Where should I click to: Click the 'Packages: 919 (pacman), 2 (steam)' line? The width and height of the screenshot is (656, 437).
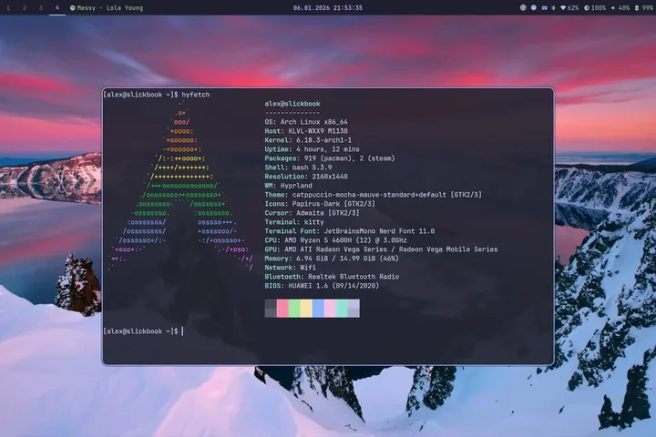coord(330,158)
